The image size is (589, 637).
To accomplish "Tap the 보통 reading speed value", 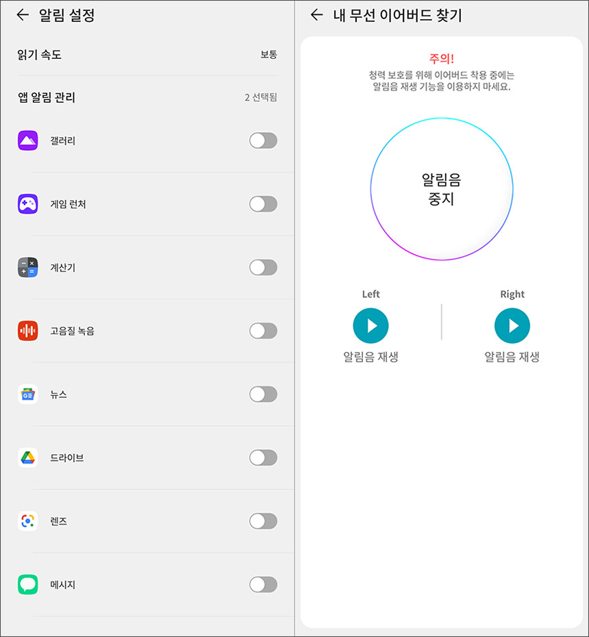I will [268, 54].
